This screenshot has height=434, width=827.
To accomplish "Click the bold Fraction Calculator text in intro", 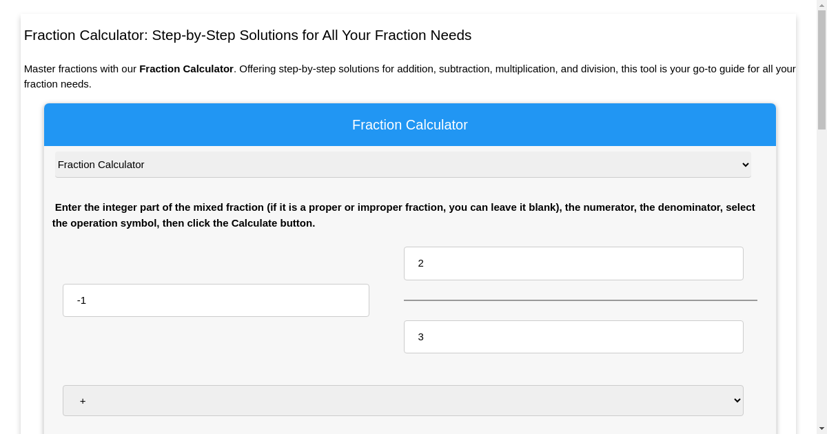I will pyautogui.click(x=186, y=69).
